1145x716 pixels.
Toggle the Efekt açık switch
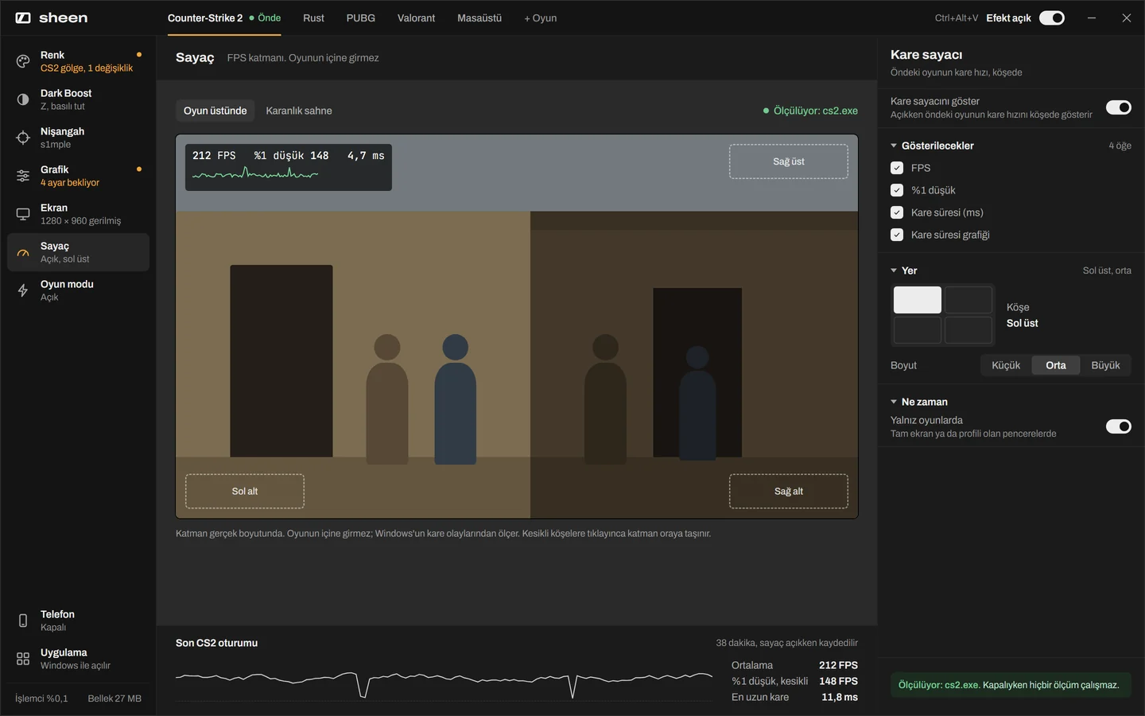point(1052,18)
